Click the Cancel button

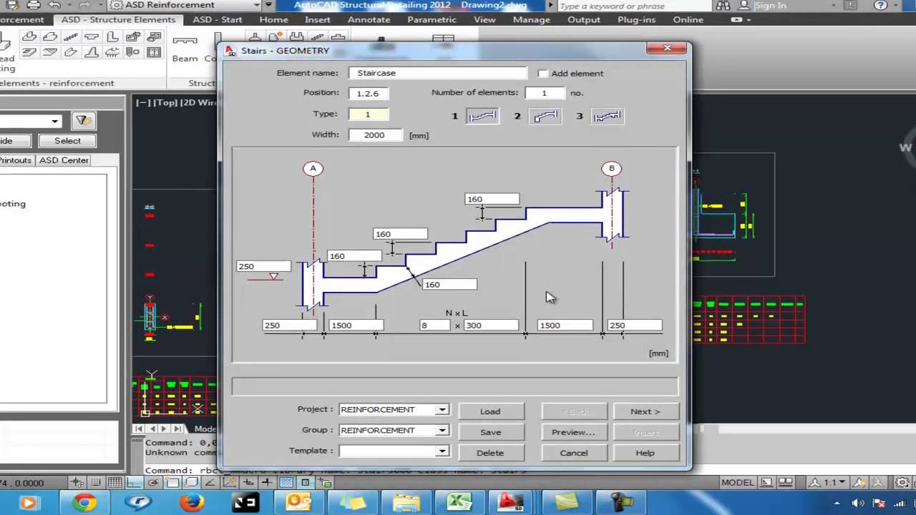573,453
